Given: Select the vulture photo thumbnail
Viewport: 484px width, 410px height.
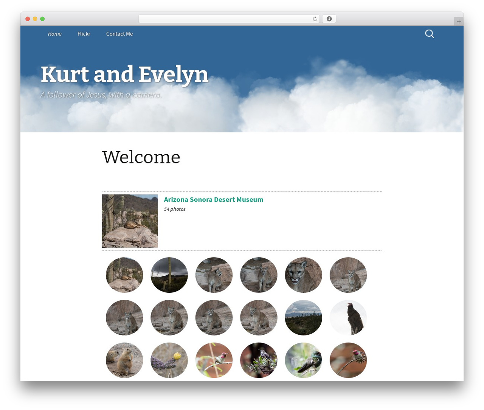Looking at the screenshot, I should (x=348, y=318).
